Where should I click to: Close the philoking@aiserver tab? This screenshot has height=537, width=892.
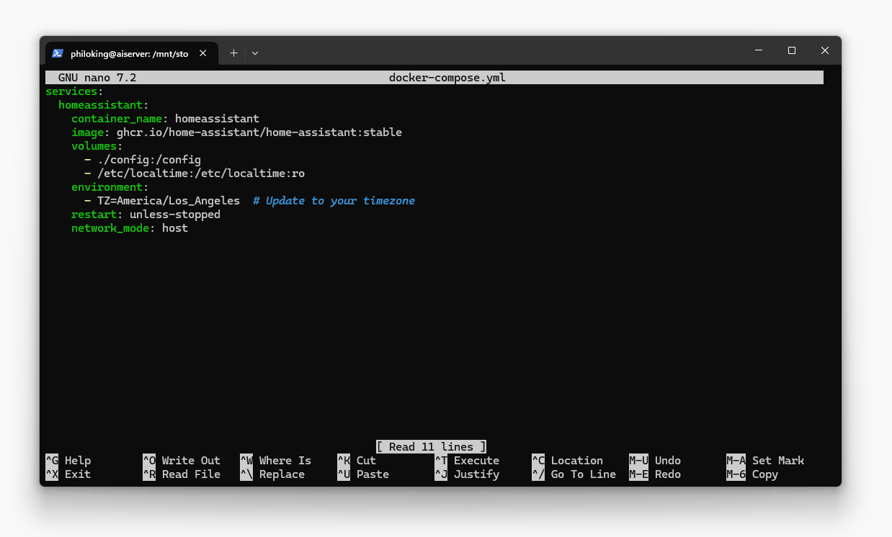[202, 53]
